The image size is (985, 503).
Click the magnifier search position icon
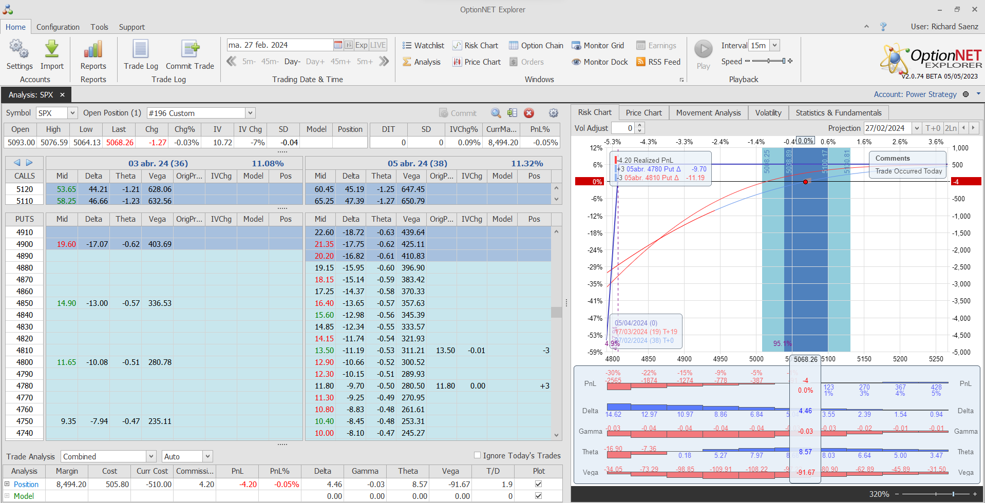496,113
